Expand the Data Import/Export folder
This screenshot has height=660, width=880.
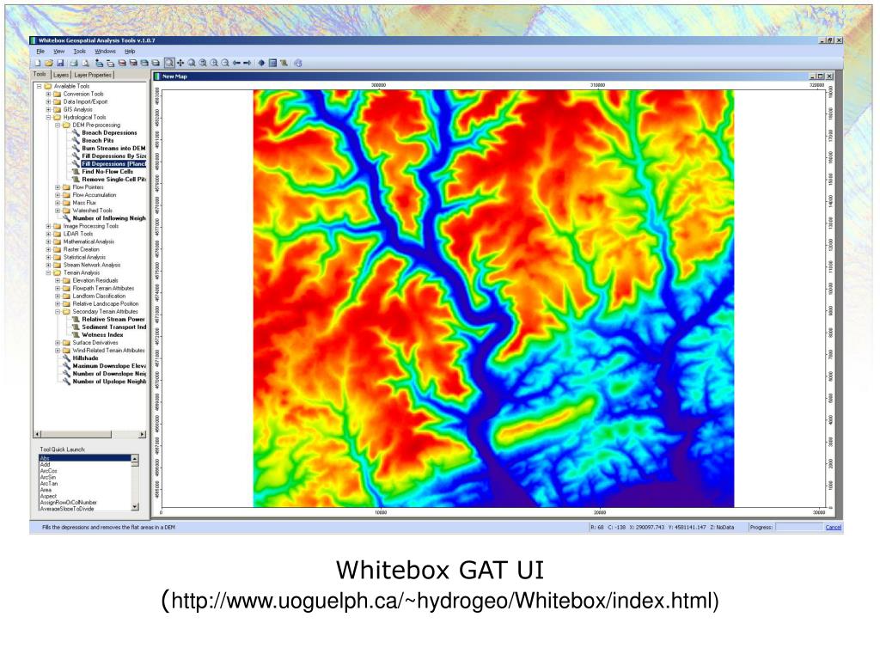click(48, 101)
